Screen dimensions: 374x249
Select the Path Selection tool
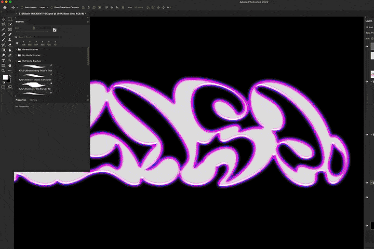(10, 61)
